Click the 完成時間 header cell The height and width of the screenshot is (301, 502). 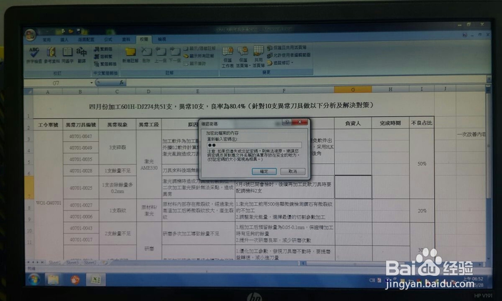tap(390, 123)
